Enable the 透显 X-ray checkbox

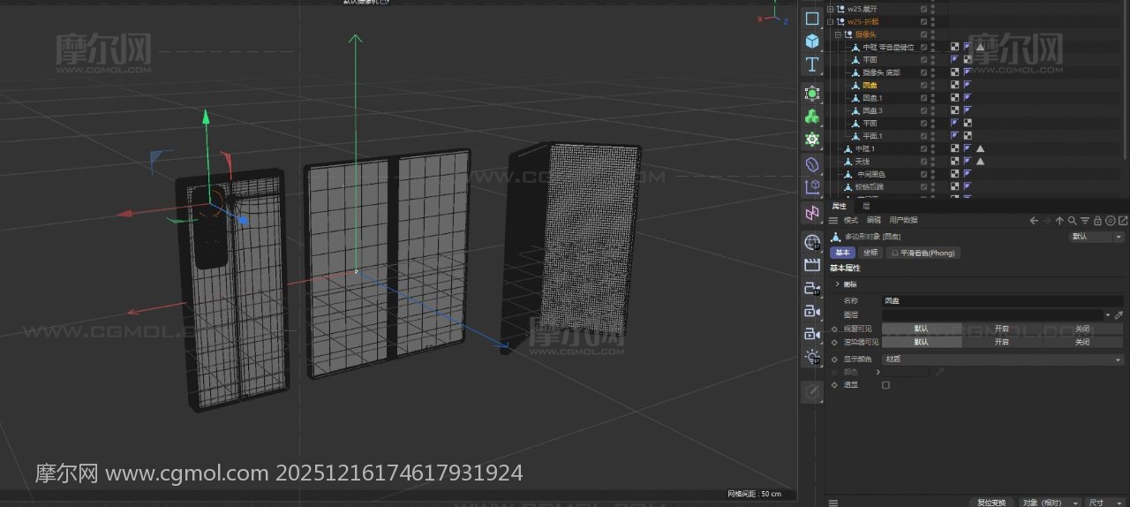click(885, 385)
